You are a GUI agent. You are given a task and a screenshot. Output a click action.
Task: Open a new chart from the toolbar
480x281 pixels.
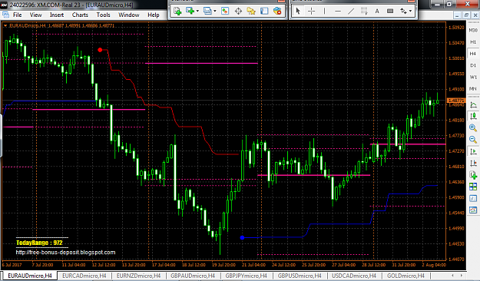tap(177, 11)
